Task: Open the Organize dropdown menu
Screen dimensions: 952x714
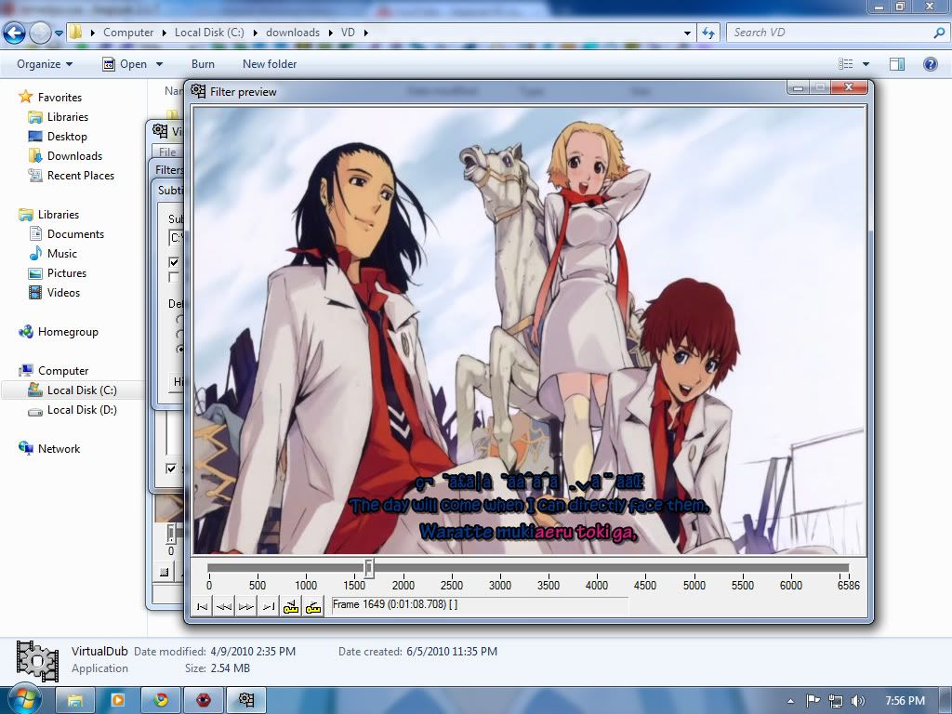Action: (x=45, y=64)
